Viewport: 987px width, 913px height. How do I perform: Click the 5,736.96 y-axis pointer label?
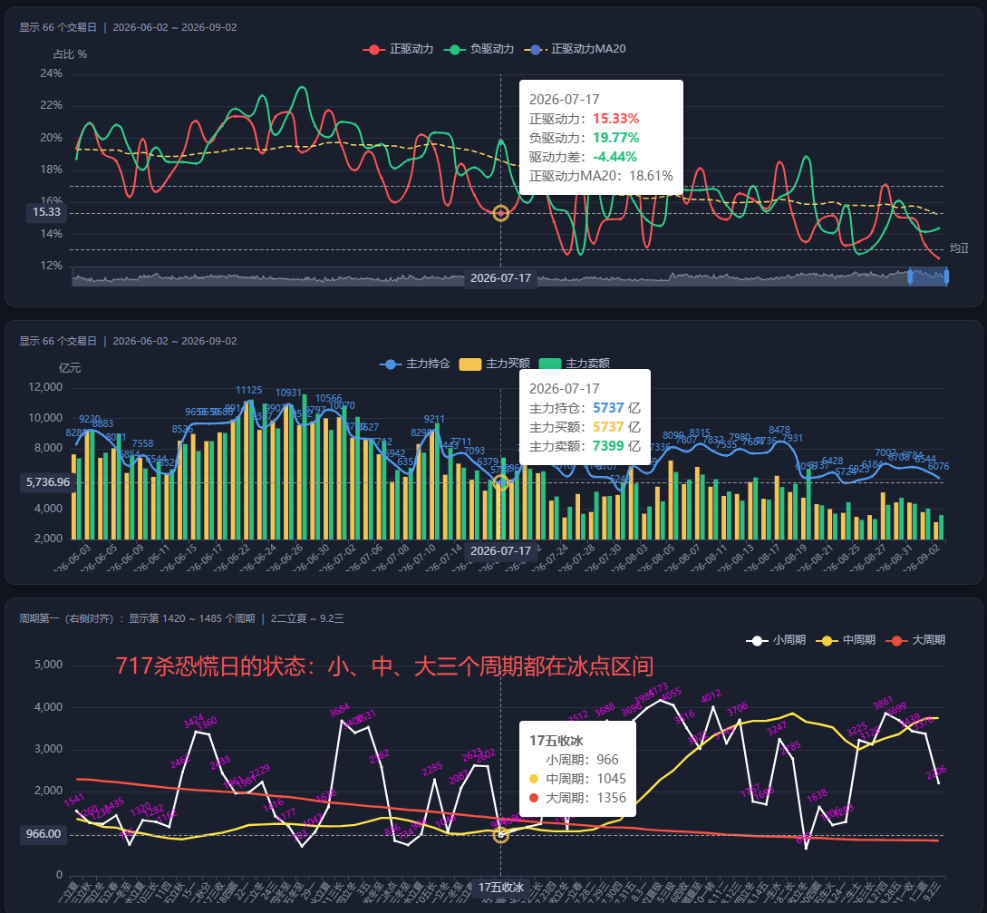(x=48, y=482)
